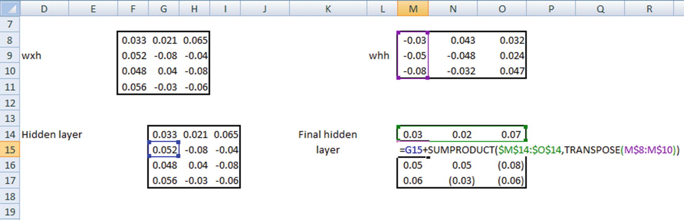The width and height of the screenshot is (684, 220).
Task: Click the 'wxh' label cell
Action: click(x=31, y=55)
